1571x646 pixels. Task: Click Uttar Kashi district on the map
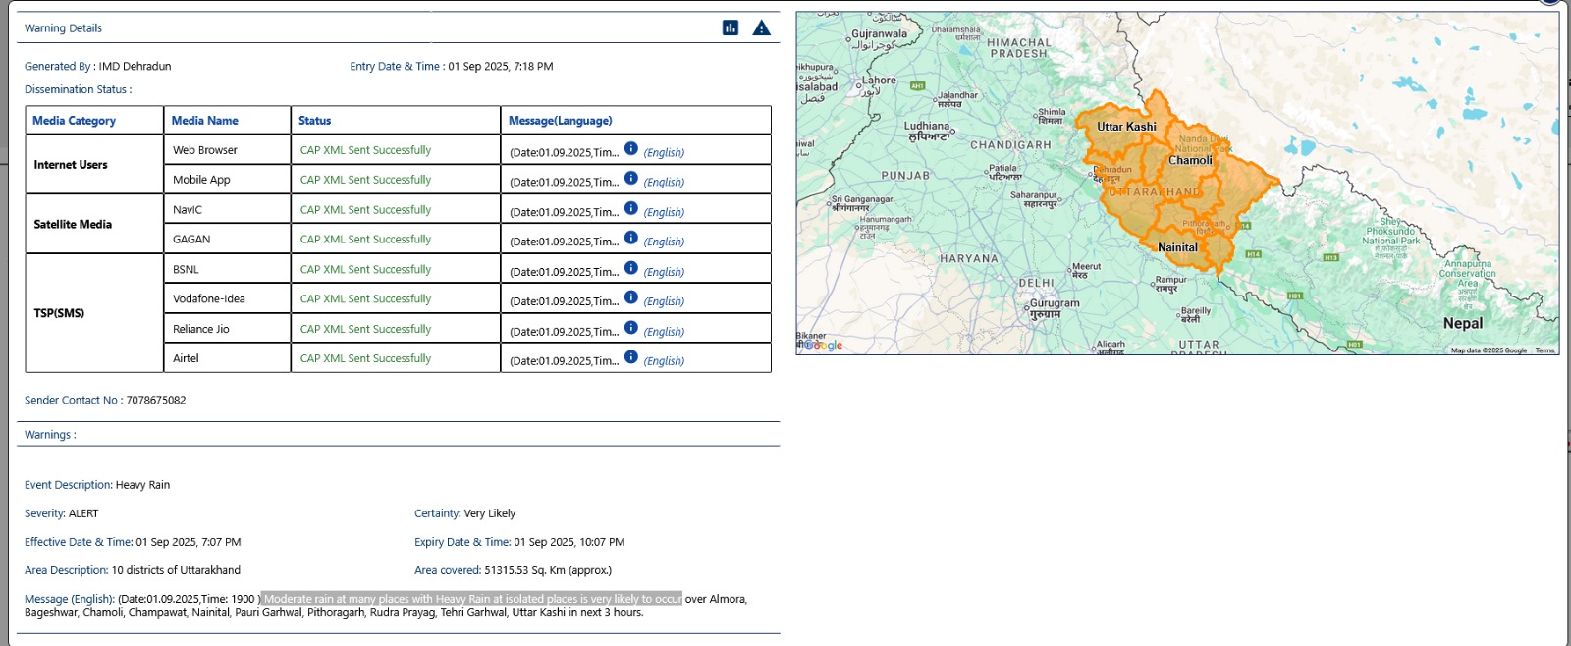(x=1126, y=127)
